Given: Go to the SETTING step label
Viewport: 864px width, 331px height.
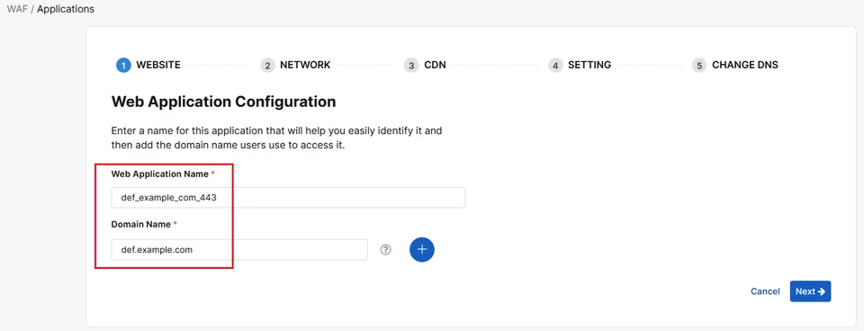Looking at the screenshot, I should (x=589, y=65).
